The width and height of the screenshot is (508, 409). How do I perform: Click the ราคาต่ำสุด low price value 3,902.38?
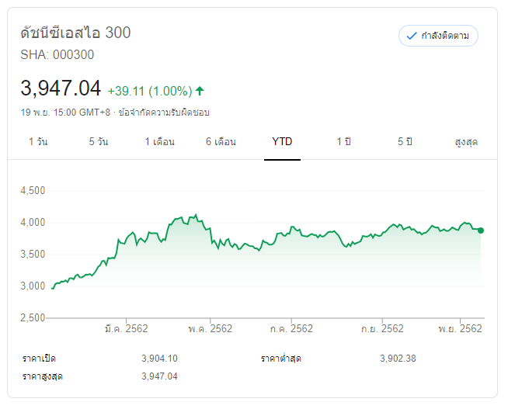(x=398, y=359)
